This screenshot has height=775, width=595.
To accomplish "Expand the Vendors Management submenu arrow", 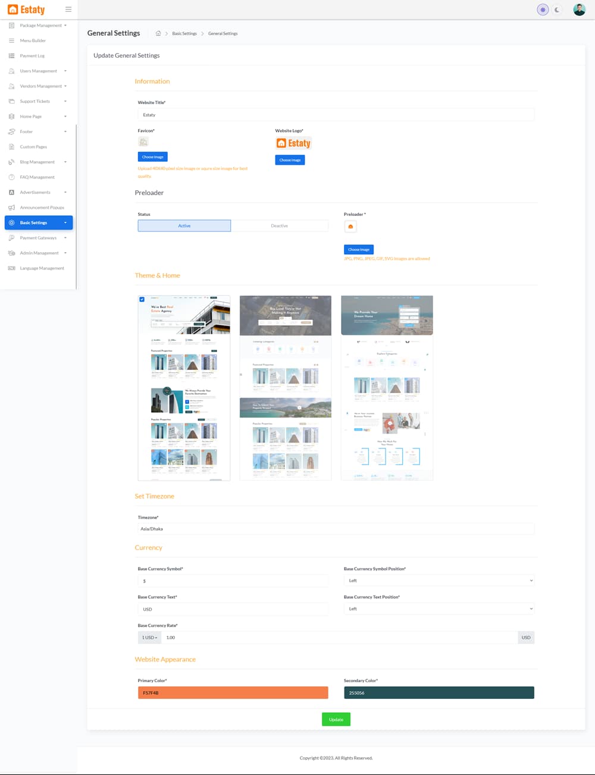I will (x=65, y=86).
